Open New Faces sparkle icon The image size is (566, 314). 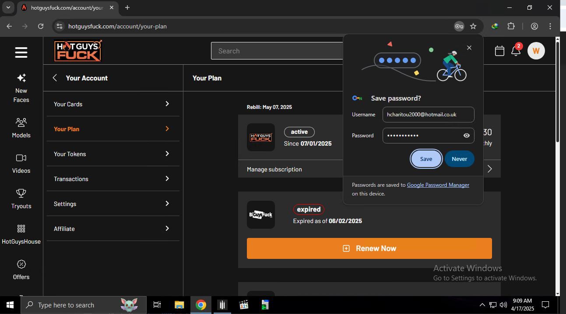21,78
